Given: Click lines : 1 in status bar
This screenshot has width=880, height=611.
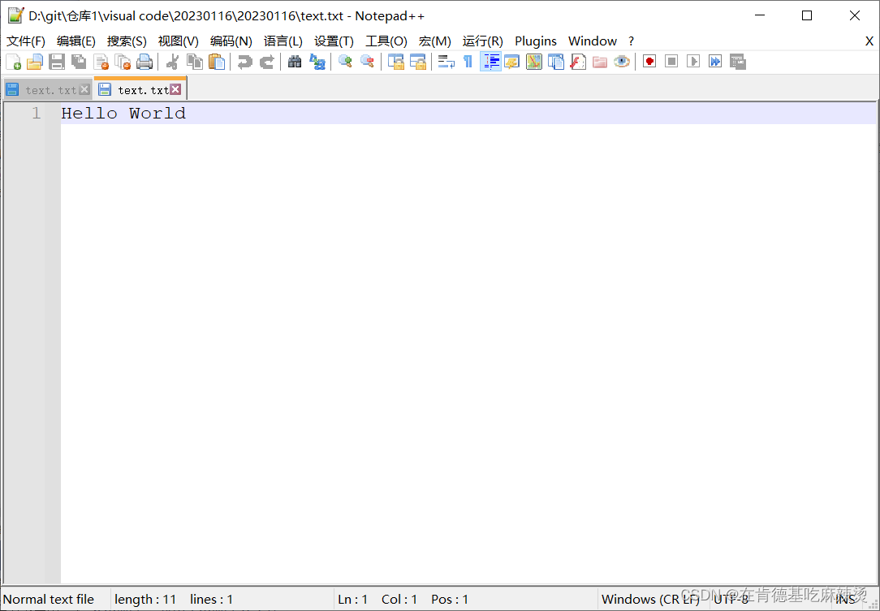Looking at the screenshot, I should coord(212,599).
